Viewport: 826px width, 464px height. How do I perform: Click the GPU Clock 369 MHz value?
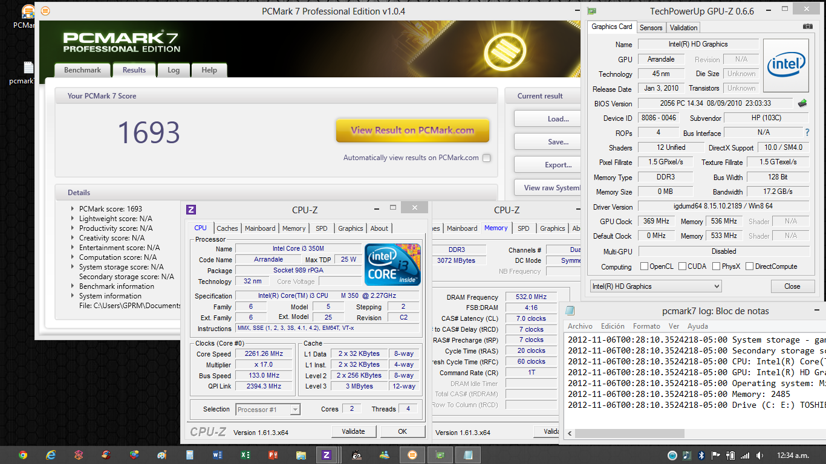pos(656,221)
